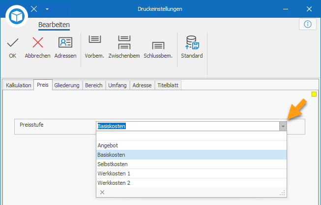Click the X icon in quick access bar
Viewport: 321px width, 205px height.
tap(34, 9)
